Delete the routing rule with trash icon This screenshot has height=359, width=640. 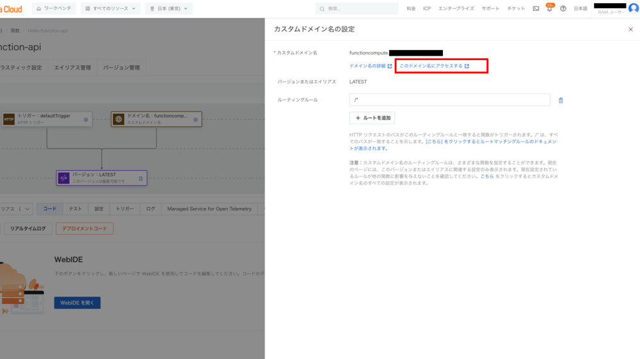tap(561, 100)
